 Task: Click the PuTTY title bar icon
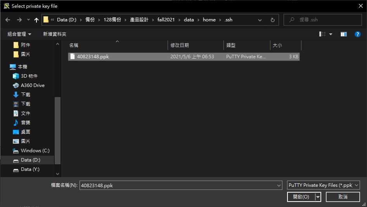pos(6,6)
